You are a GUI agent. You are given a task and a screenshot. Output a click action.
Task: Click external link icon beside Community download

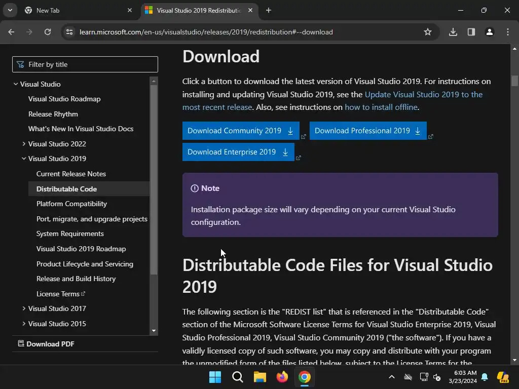tap(304, 137)
